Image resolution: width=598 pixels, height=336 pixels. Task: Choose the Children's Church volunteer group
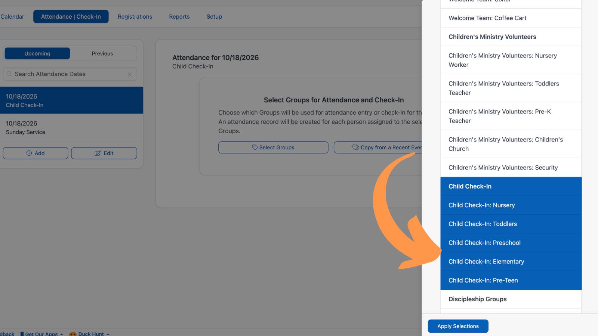tap(511, 144)
